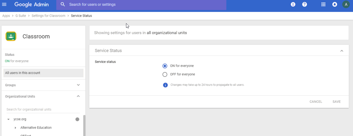
Task: Select All users in this account
Action: point(43,73)
